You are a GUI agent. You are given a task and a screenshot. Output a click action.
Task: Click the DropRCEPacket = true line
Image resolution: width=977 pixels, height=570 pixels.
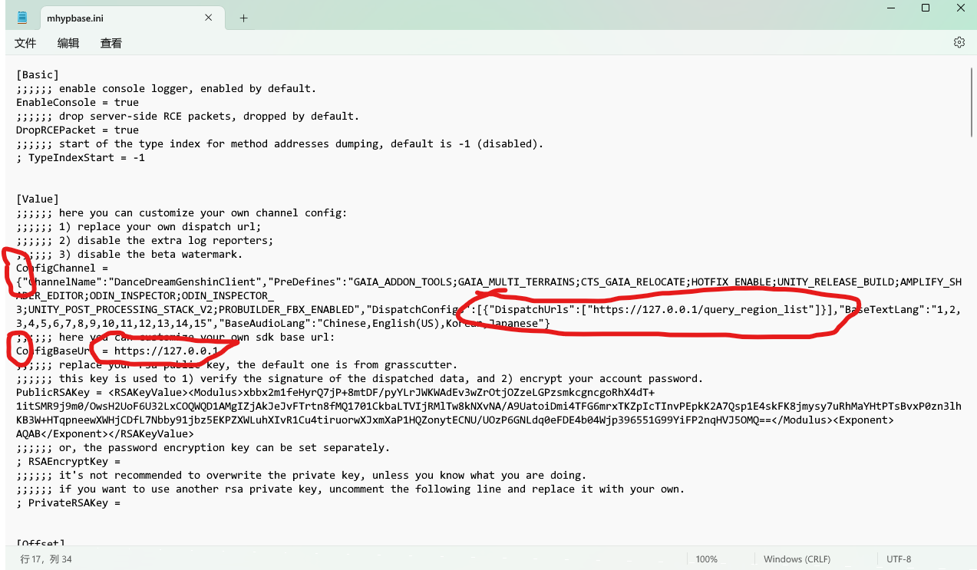point(77,130)
